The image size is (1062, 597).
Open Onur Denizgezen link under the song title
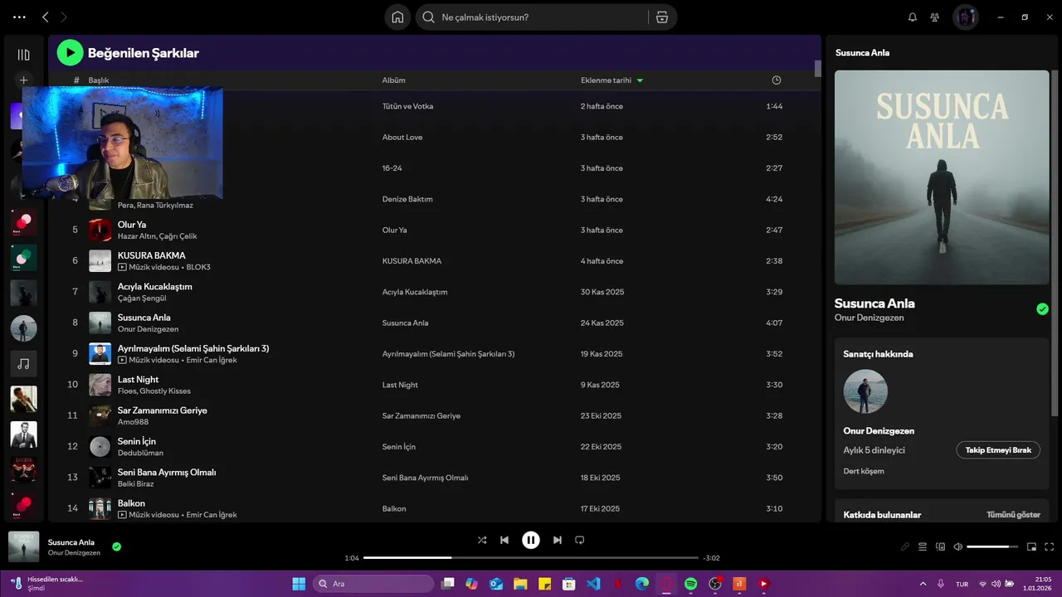869,318
